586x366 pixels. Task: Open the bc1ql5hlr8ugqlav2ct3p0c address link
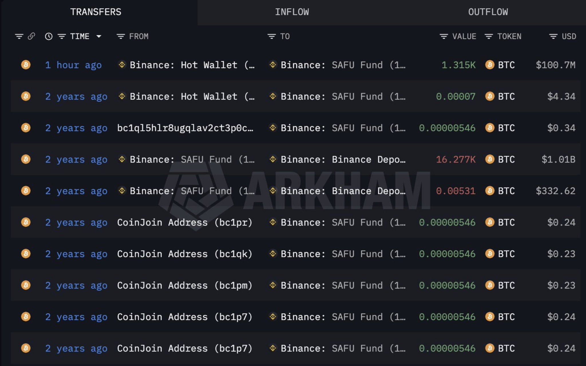point(185,128)
